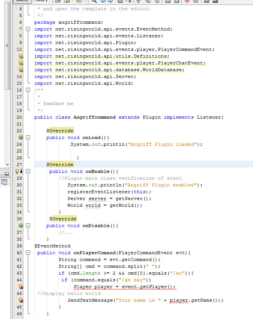Click 'cmd.length >= 2' if condition

tap(93, 273)
